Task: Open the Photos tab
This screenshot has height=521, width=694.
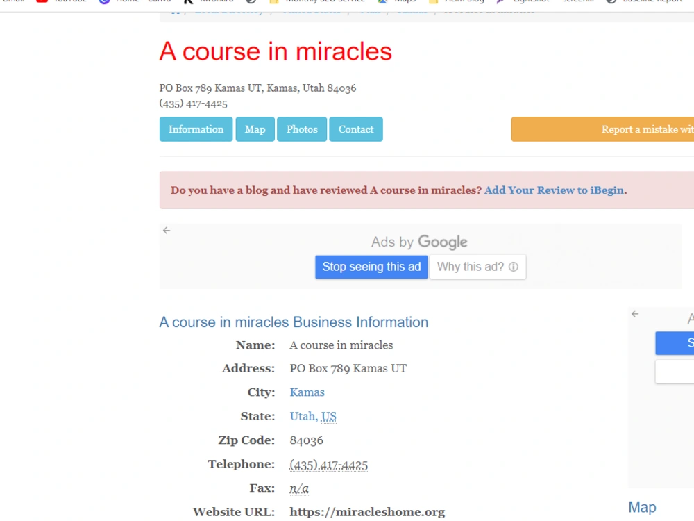Action: point(302,129)
